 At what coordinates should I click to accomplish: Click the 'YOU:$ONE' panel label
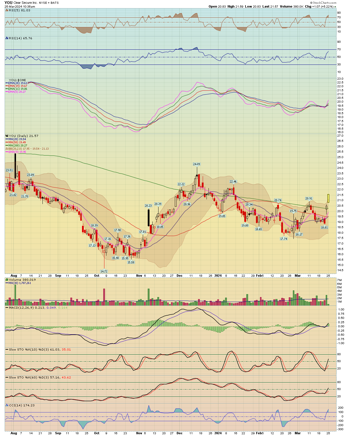(17, 80)
